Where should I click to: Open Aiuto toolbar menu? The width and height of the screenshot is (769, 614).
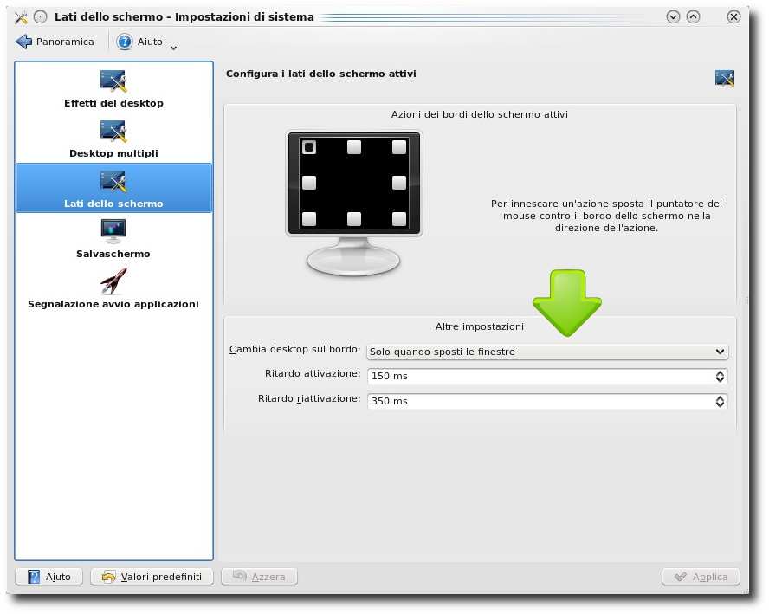click(140, 42)
